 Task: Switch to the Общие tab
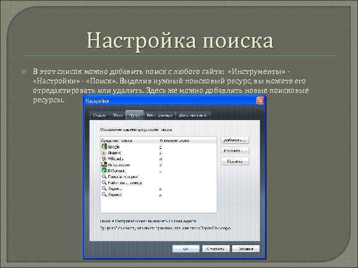[99, 115]
